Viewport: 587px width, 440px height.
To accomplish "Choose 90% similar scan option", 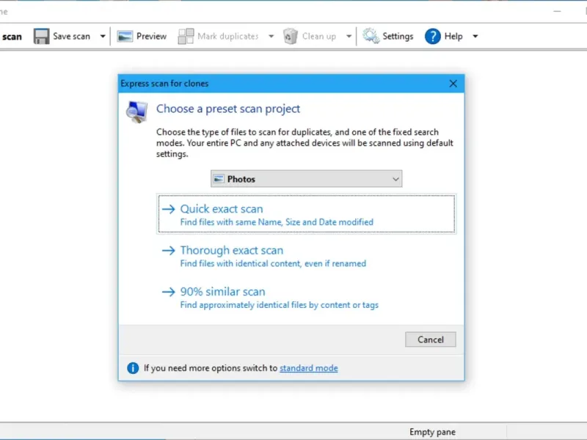I will coord(306,298).
